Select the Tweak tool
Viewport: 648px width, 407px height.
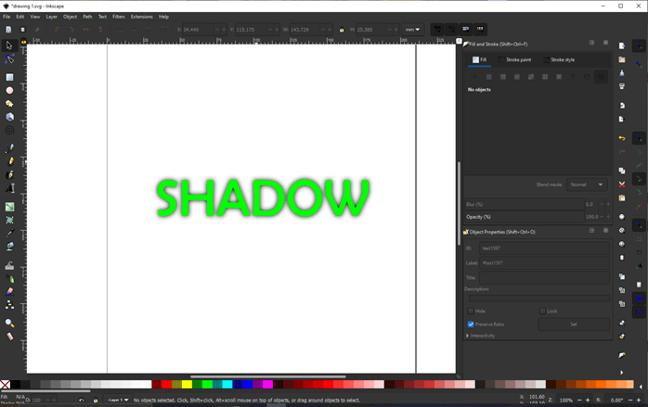point(9,265)
